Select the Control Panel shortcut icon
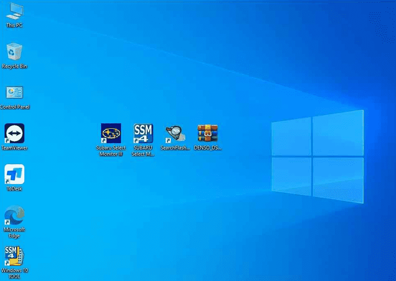Viewport: 396px width, 281px height. (14, 92)
